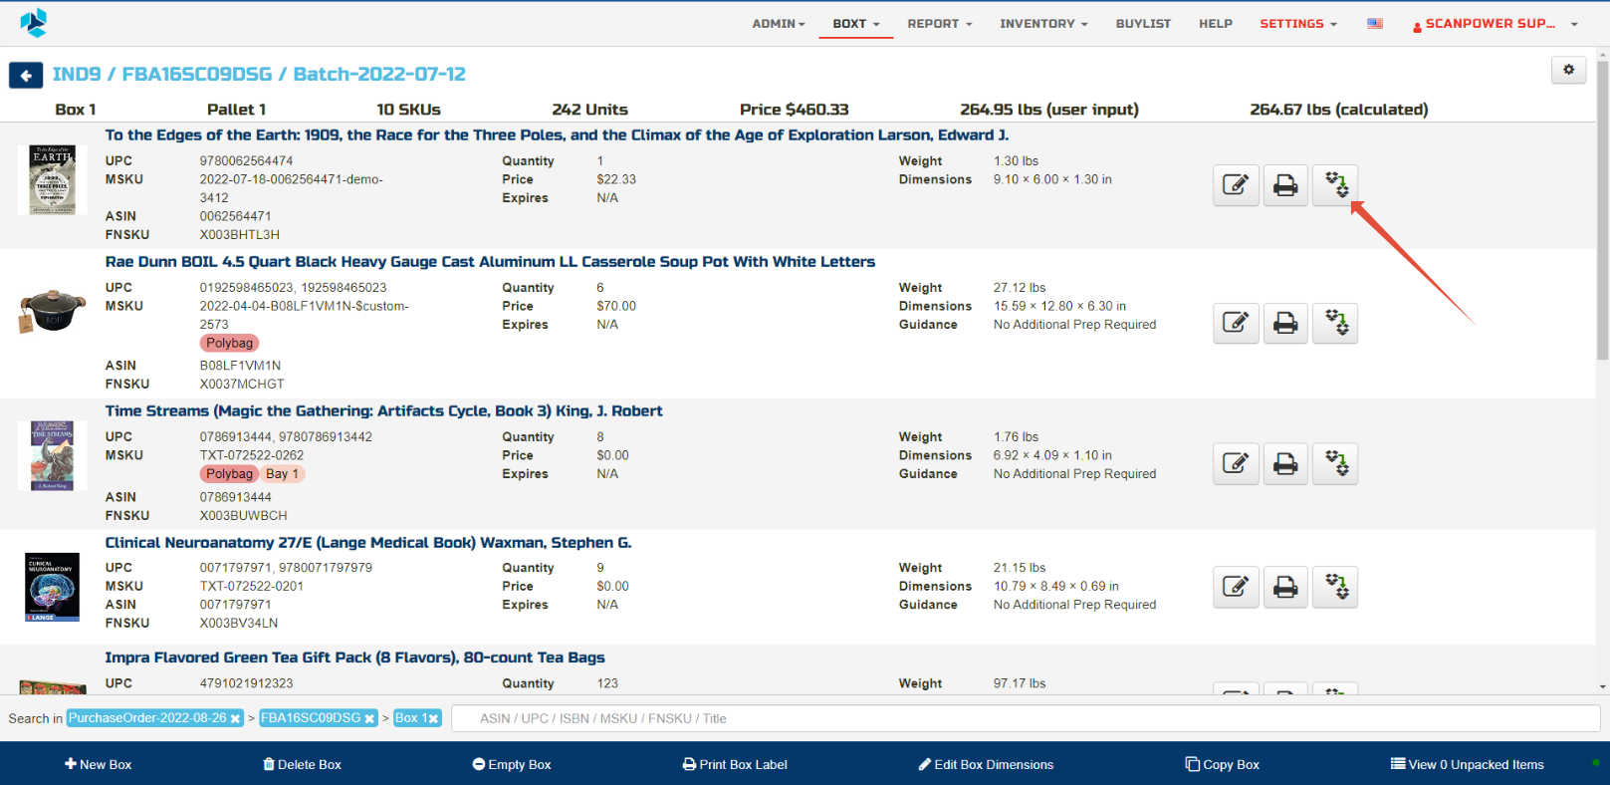The height and width of the screenshot is (785, 1610).
Task: Click Copy Box in the bottom bar
Action: click(1222, 765)
